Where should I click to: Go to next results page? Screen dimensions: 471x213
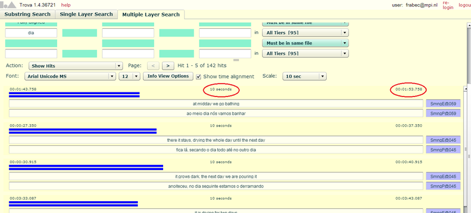point(168,66)
